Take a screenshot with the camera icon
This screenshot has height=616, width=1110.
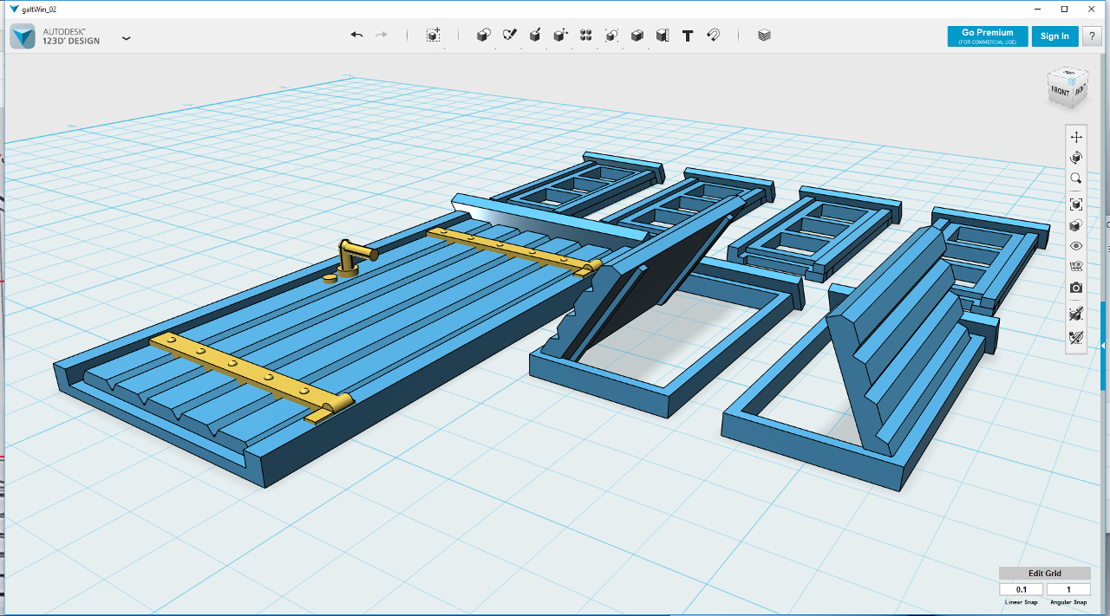(x=1076, y=288)
